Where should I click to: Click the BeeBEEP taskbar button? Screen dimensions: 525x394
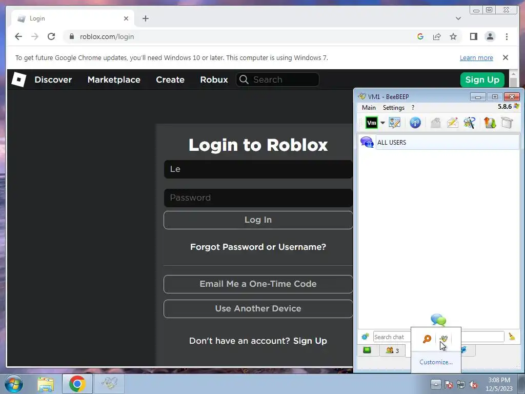pyautogui.click(x=110, y=384)
